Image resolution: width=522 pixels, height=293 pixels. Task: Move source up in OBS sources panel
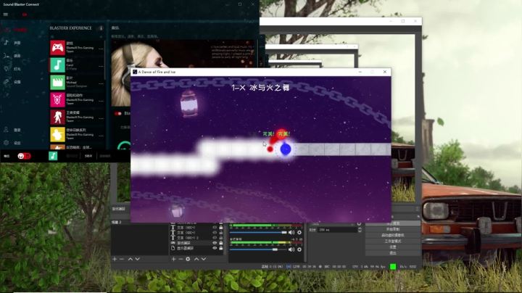point(196,259)
